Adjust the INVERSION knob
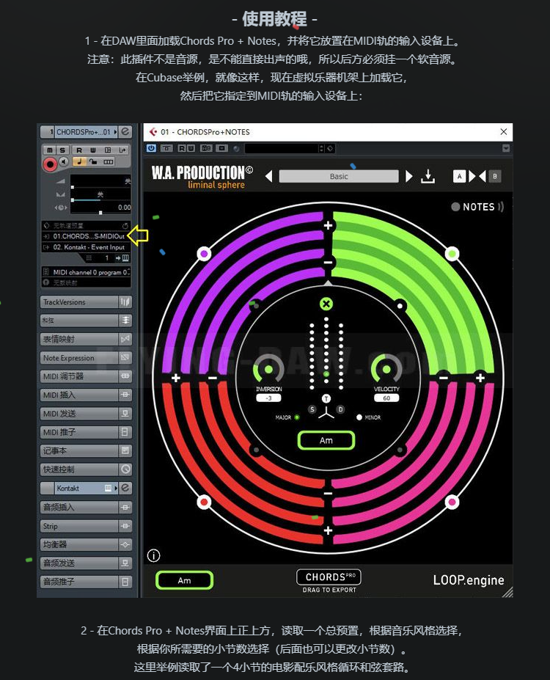Viewport: 550px width, 680px height. pos(268,369)
